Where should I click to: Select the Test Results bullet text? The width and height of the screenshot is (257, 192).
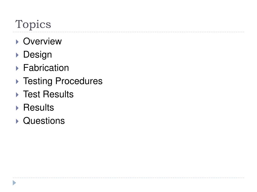[48, 94]
